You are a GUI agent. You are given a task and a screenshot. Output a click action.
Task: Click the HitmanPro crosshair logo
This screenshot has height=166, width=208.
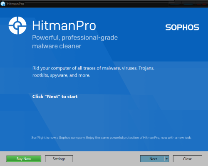tap(17, 25)
